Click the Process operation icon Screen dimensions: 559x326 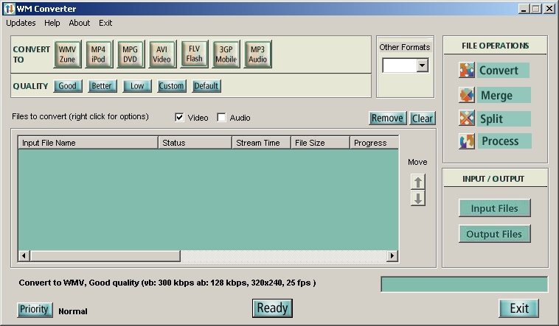click(467, 141)
